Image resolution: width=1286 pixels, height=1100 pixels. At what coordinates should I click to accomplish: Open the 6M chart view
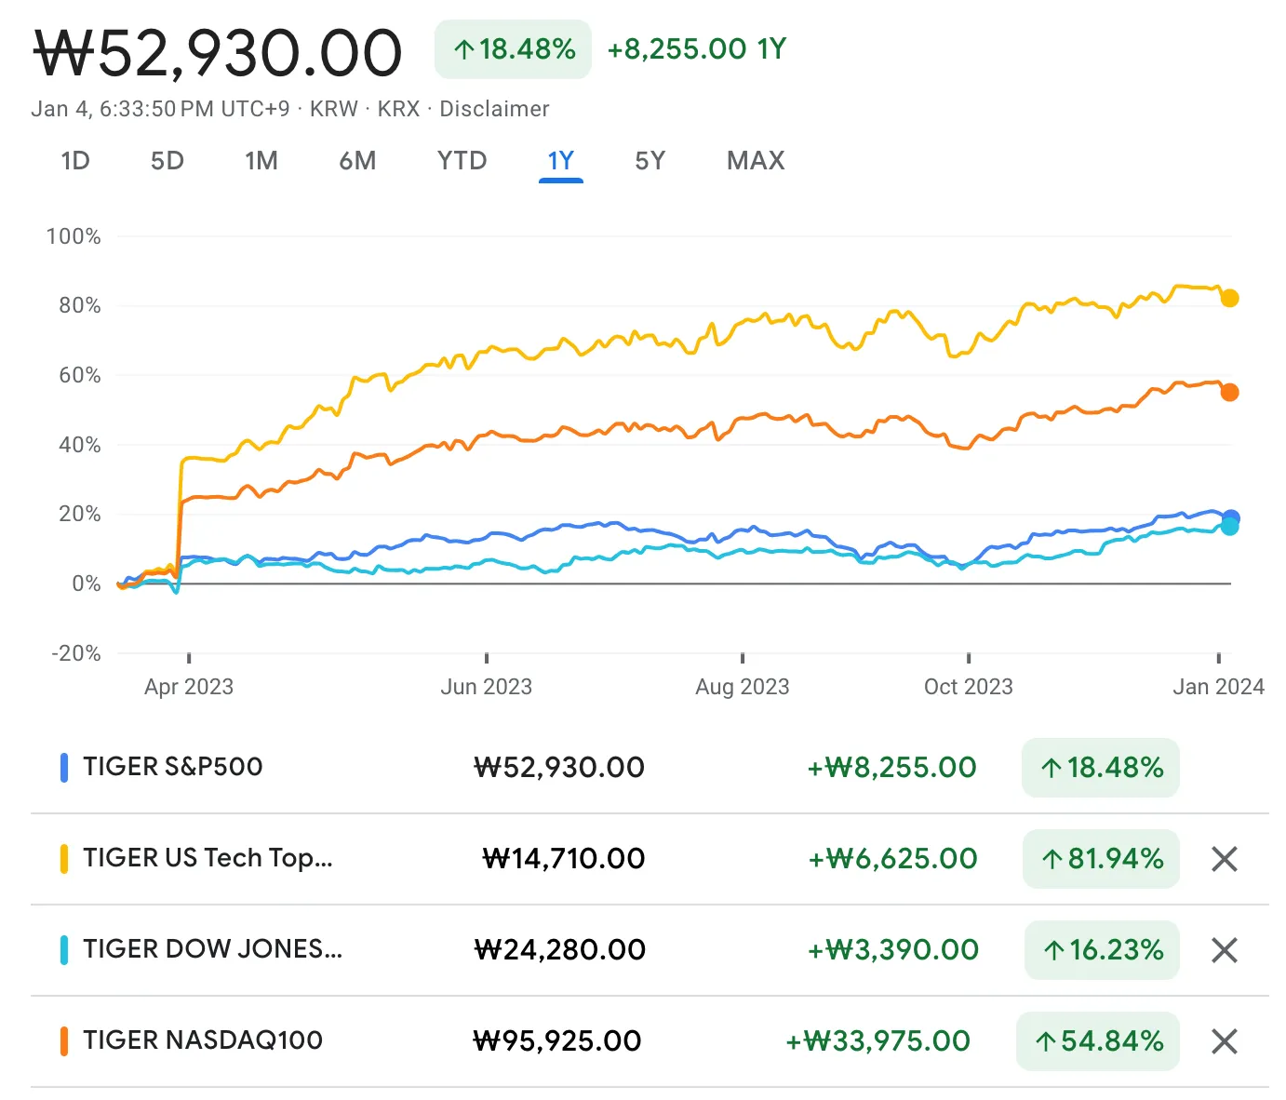point(357,160)
